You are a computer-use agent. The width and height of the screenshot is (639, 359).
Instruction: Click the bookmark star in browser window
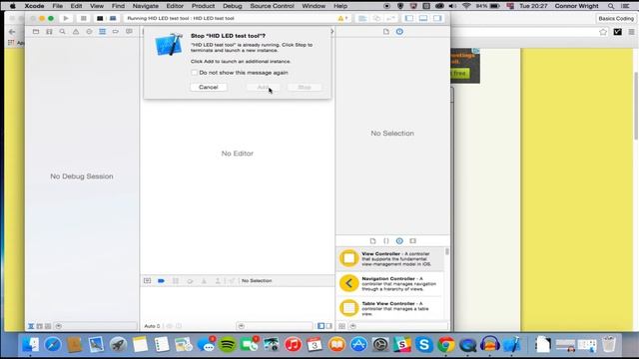(603, 32)
